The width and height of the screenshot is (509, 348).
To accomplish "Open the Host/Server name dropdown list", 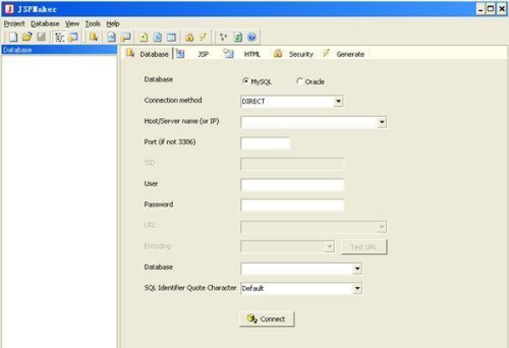I will coord(382,122).
